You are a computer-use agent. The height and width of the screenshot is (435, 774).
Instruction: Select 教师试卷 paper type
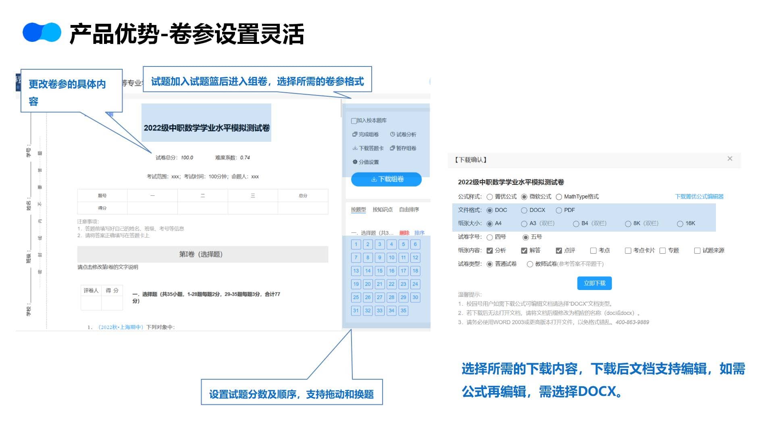point(530,264)
